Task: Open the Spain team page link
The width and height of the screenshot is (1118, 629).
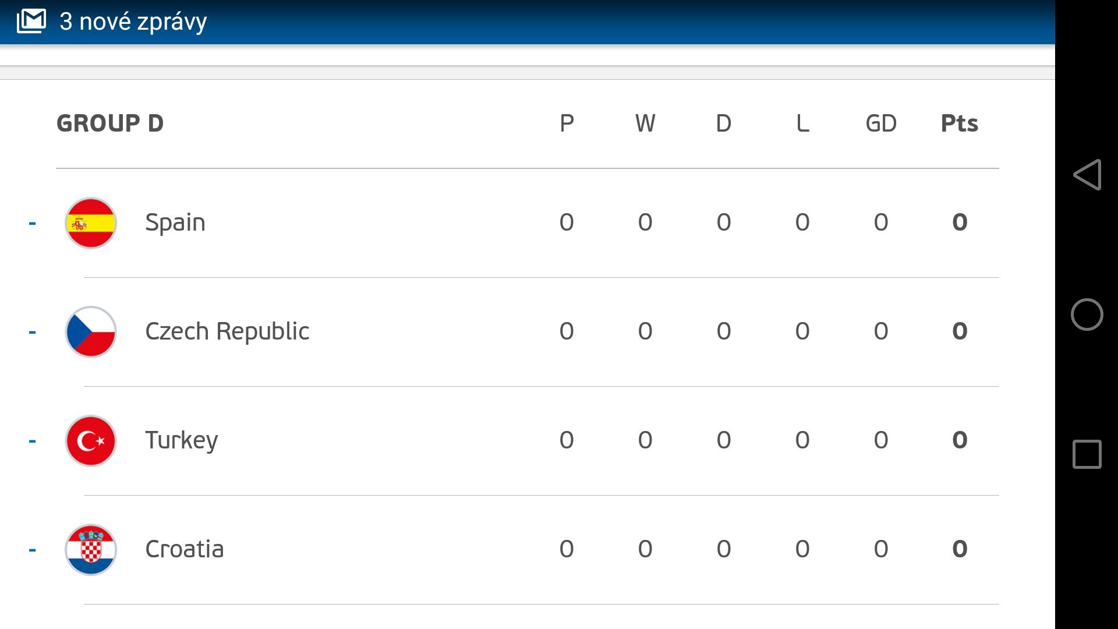Action: pyautogui.click(x=175, y=222)
